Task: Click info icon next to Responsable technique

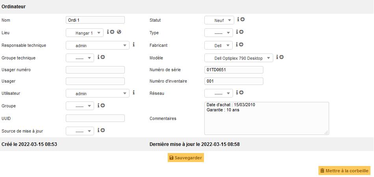Action: 133,45
